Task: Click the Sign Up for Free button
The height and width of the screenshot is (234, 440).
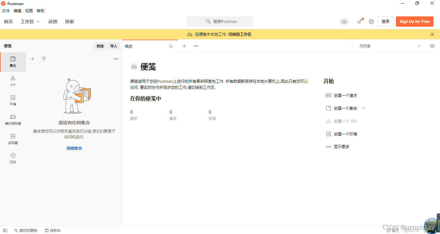Action: click(x=415, y=22)
